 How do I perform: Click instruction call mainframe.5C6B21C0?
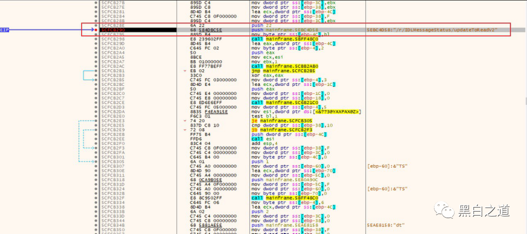point(284,103)
